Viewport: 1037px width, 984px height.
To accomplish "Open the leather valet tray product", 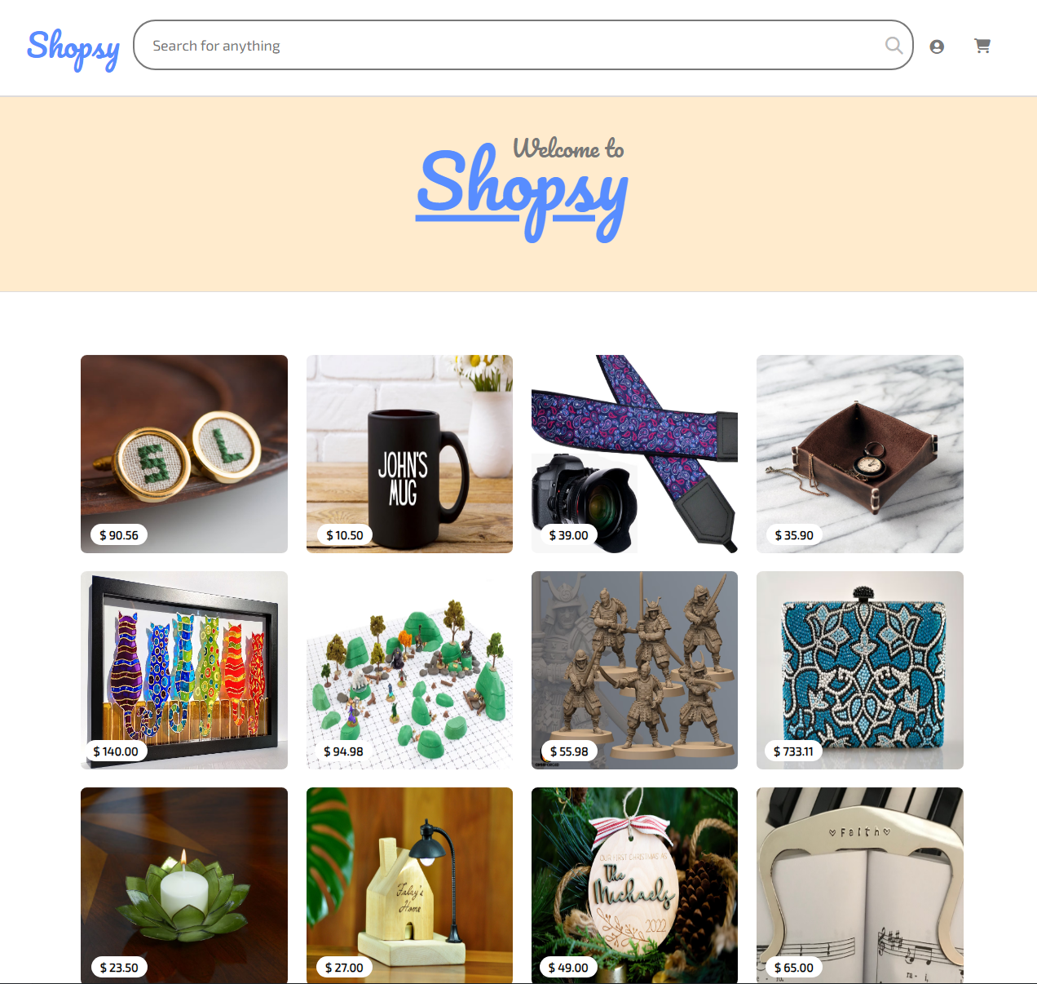I will point(860,454).
